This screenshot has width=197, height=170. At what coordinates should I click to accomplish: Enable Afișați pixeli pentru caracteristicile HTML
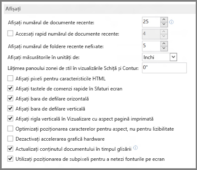[x=11, y=78]
